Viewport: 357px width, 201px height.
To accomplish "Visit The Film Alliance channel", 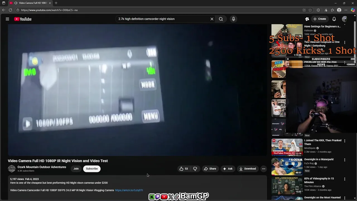I will coord(313,186).
